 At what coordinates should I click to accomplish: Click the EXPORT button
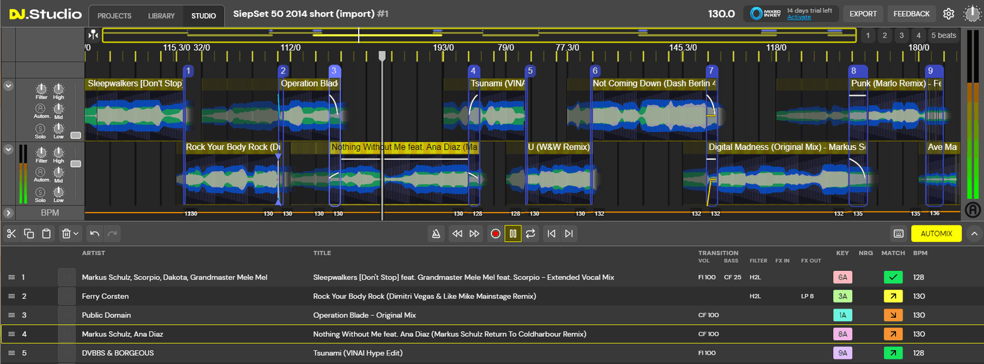[863, 14]
